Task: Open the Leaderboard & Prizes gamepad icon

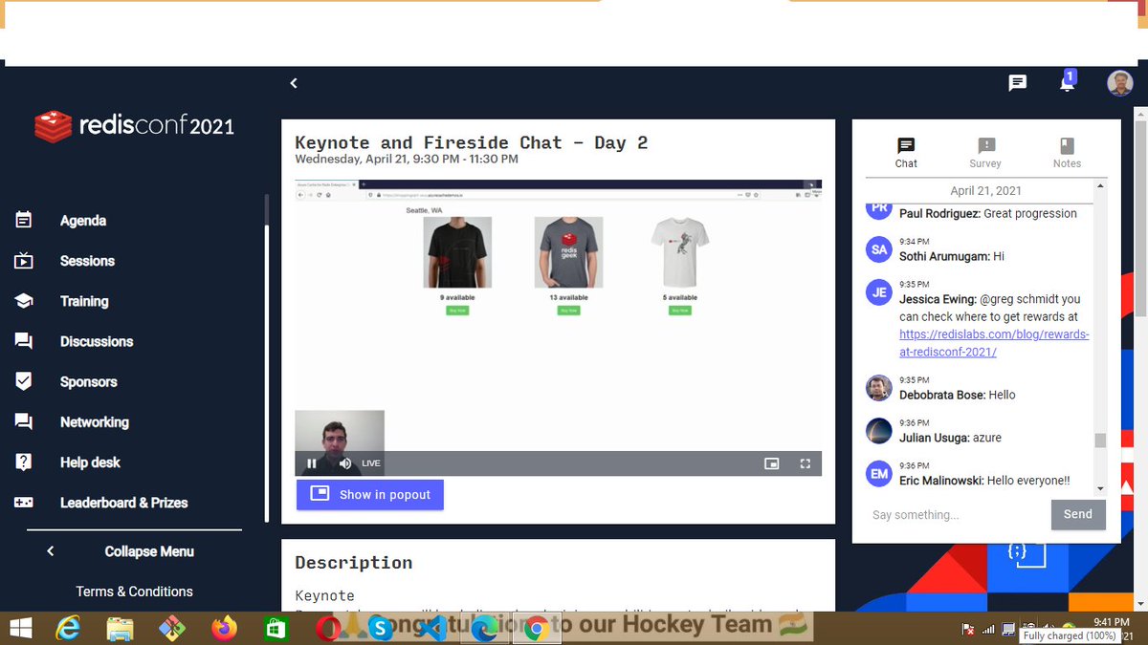Action: [x=24, y=503]
